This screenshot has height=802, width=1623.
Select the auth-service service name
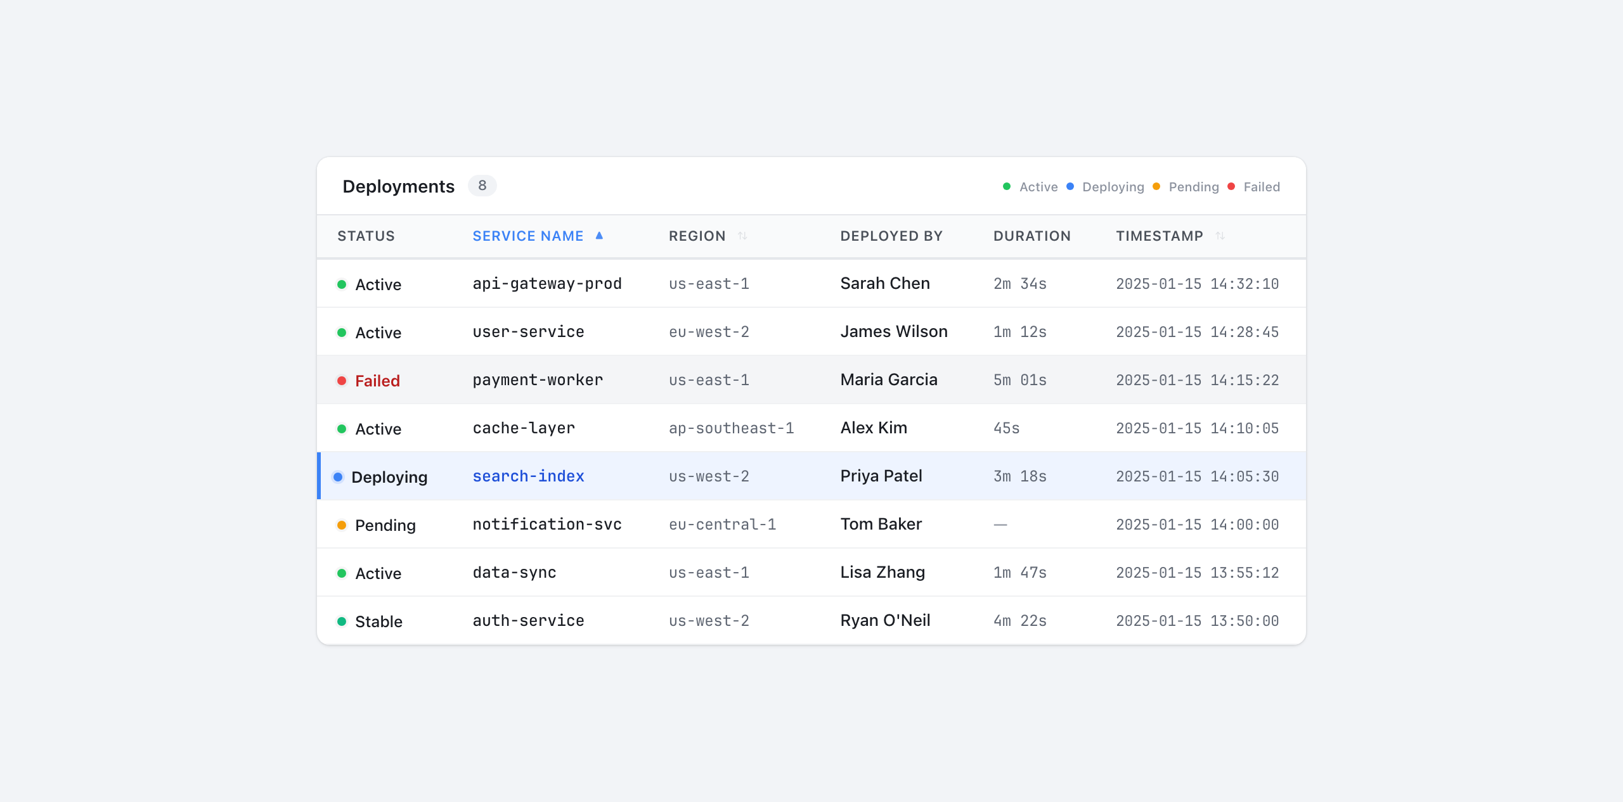[528, 621]
